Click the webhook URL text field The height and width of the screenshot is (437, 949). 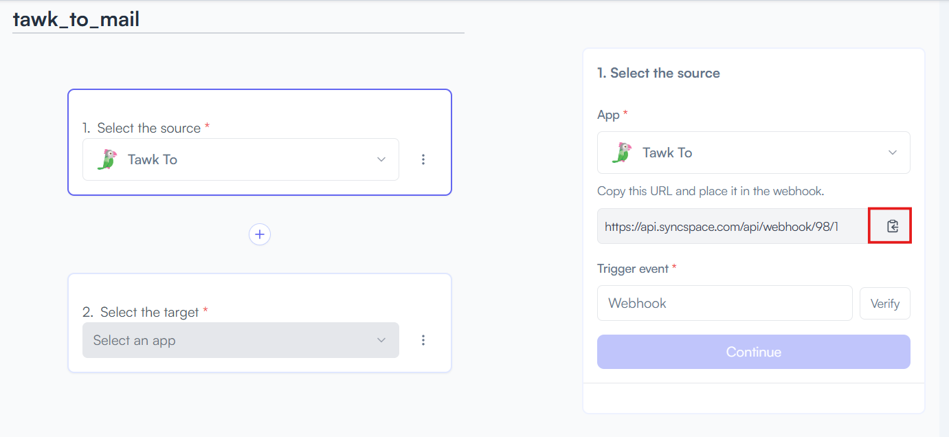[x=733, y=226]
